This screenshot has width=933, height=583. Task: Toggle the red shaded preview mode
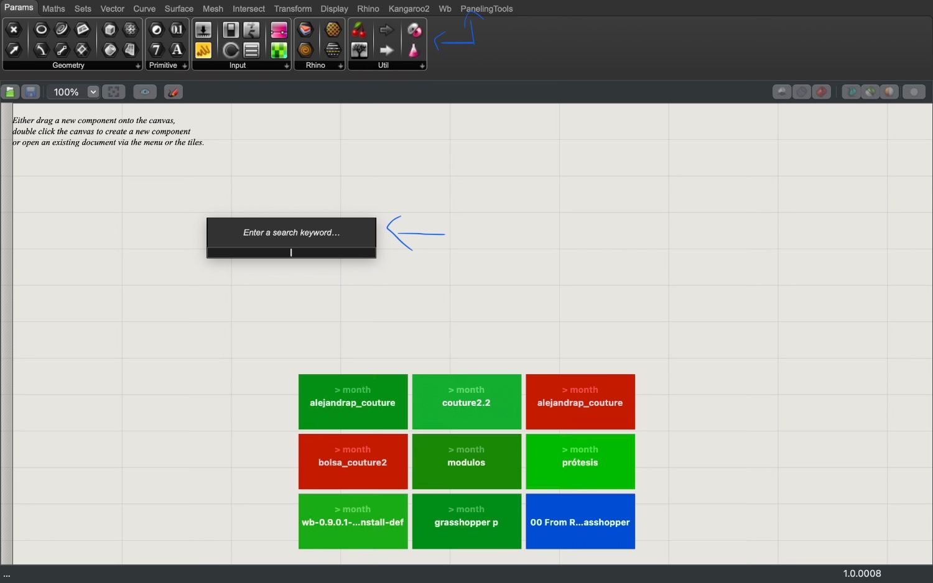click(822, 92)
